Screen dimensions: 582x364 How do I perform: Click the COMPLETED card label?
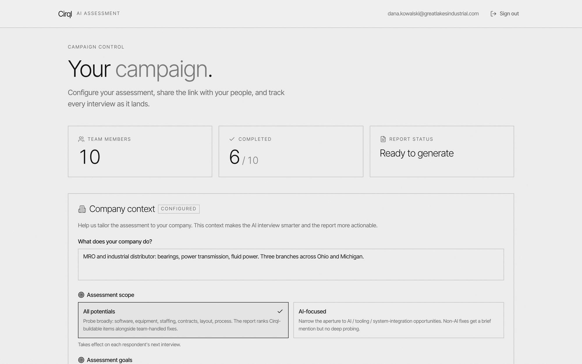click(255, 139)
